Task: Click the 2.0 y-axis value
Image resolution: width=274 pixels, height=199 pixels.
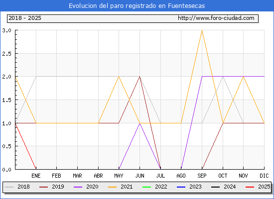Action: 6,77
